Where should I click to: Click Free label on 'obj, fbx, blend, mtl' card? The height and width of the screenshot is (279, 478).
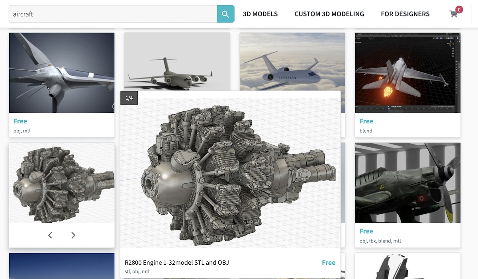[x=366, y=231]
